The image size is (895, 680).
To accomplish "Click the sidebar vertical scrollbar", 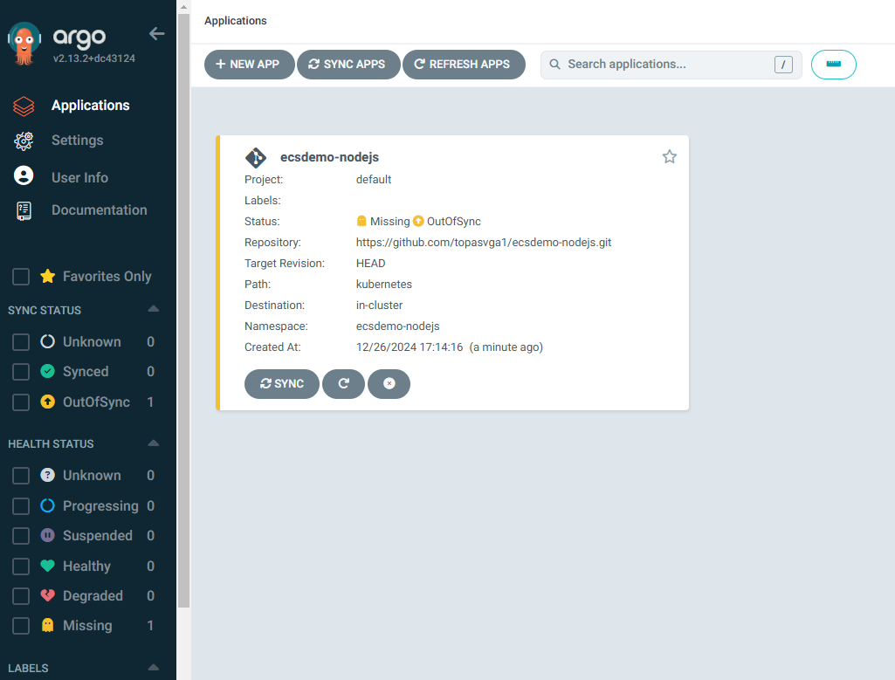I will pyautogui.click(x=183, y=311).
